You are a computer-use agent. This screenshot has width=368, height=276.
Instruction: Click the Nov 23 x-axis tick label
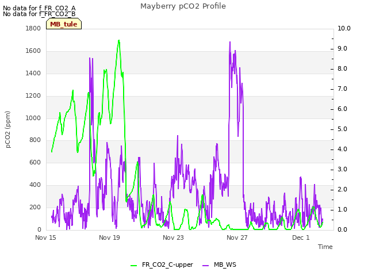point(173,237)
